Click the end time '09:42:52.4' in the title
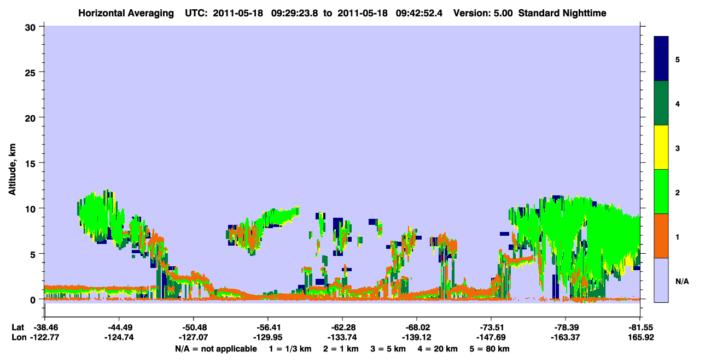Screen dimensions: 711x364 pos(419,13)
